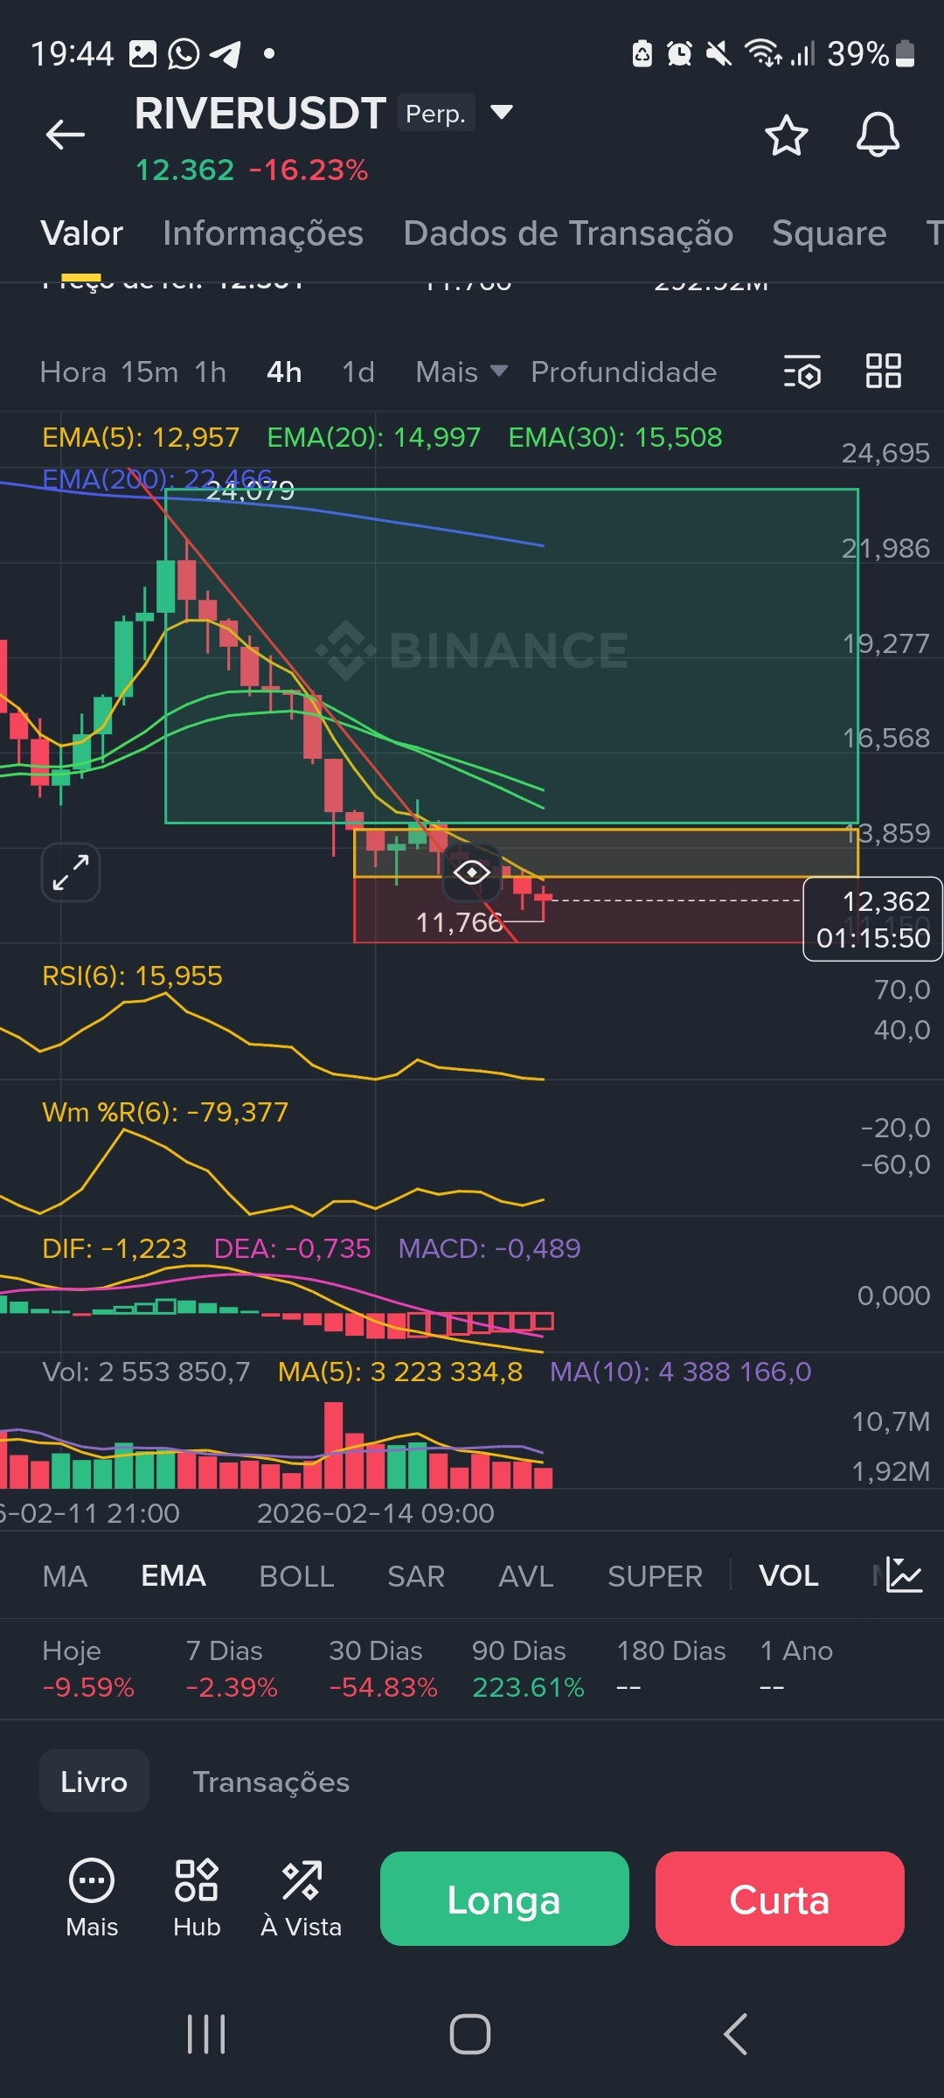
Task: Add RIVERUSDT to favorites star
Action: click(x=786, y=135)
